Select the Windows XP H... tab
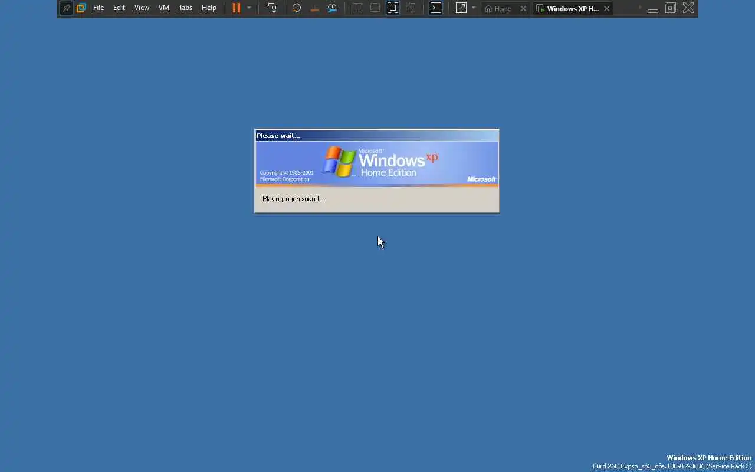The width and height of the screenshot is (755, 472). [568, 9]
